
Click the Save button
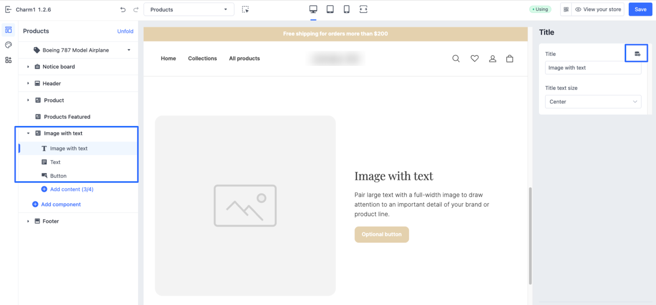pyautogui.click(x=640, y=9)
